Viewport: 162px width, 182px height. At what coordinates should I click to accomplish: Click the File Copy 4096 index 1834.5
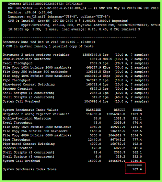pos(136,135)
